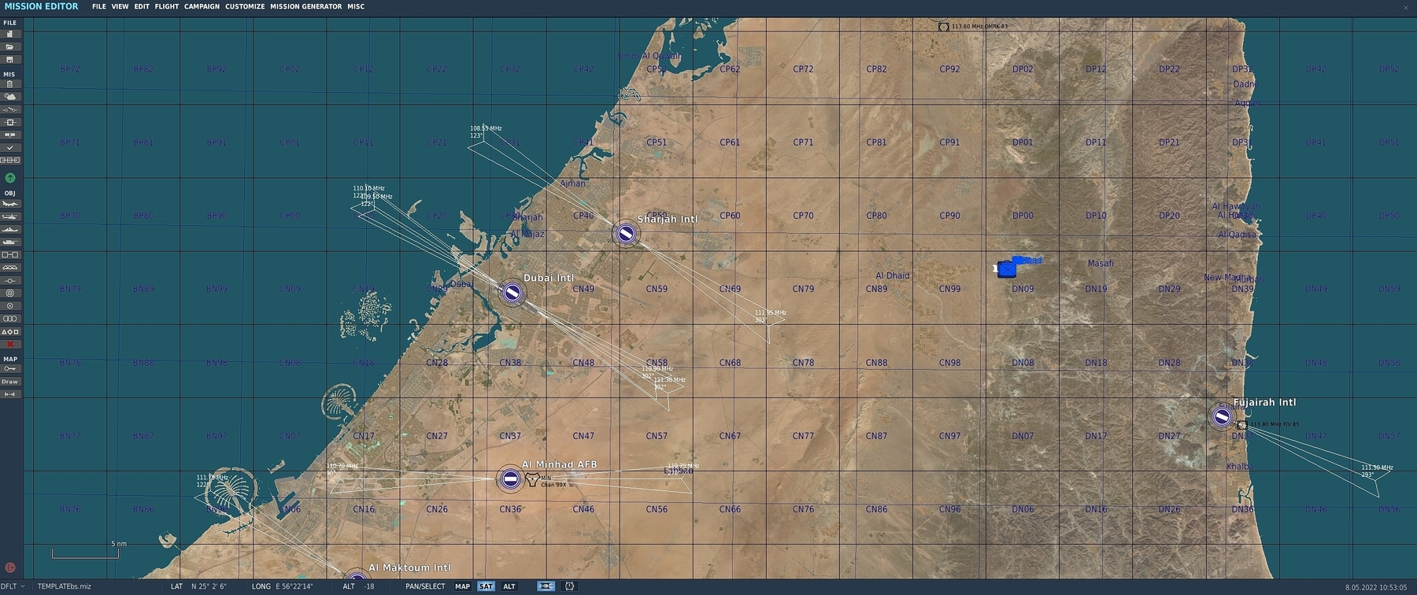The image size is (1417, 595).
Task: Switch map view to MAP mode
Action: click(x=462, y=586)
